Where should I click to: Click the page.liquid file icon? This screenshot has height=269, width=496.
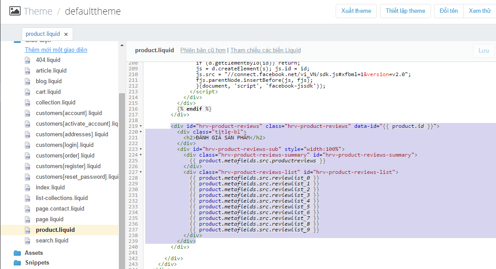coord(28,219)
